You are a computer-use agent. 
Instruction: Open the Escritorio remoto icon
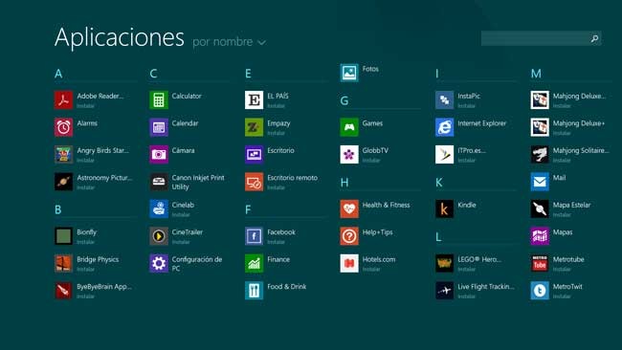tap(254, 182)
